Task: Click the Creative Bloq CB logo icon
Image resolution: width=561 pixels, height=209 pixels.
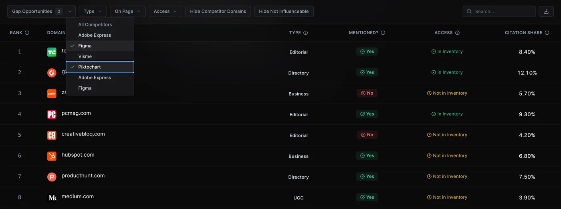Action: pos(52,135)
